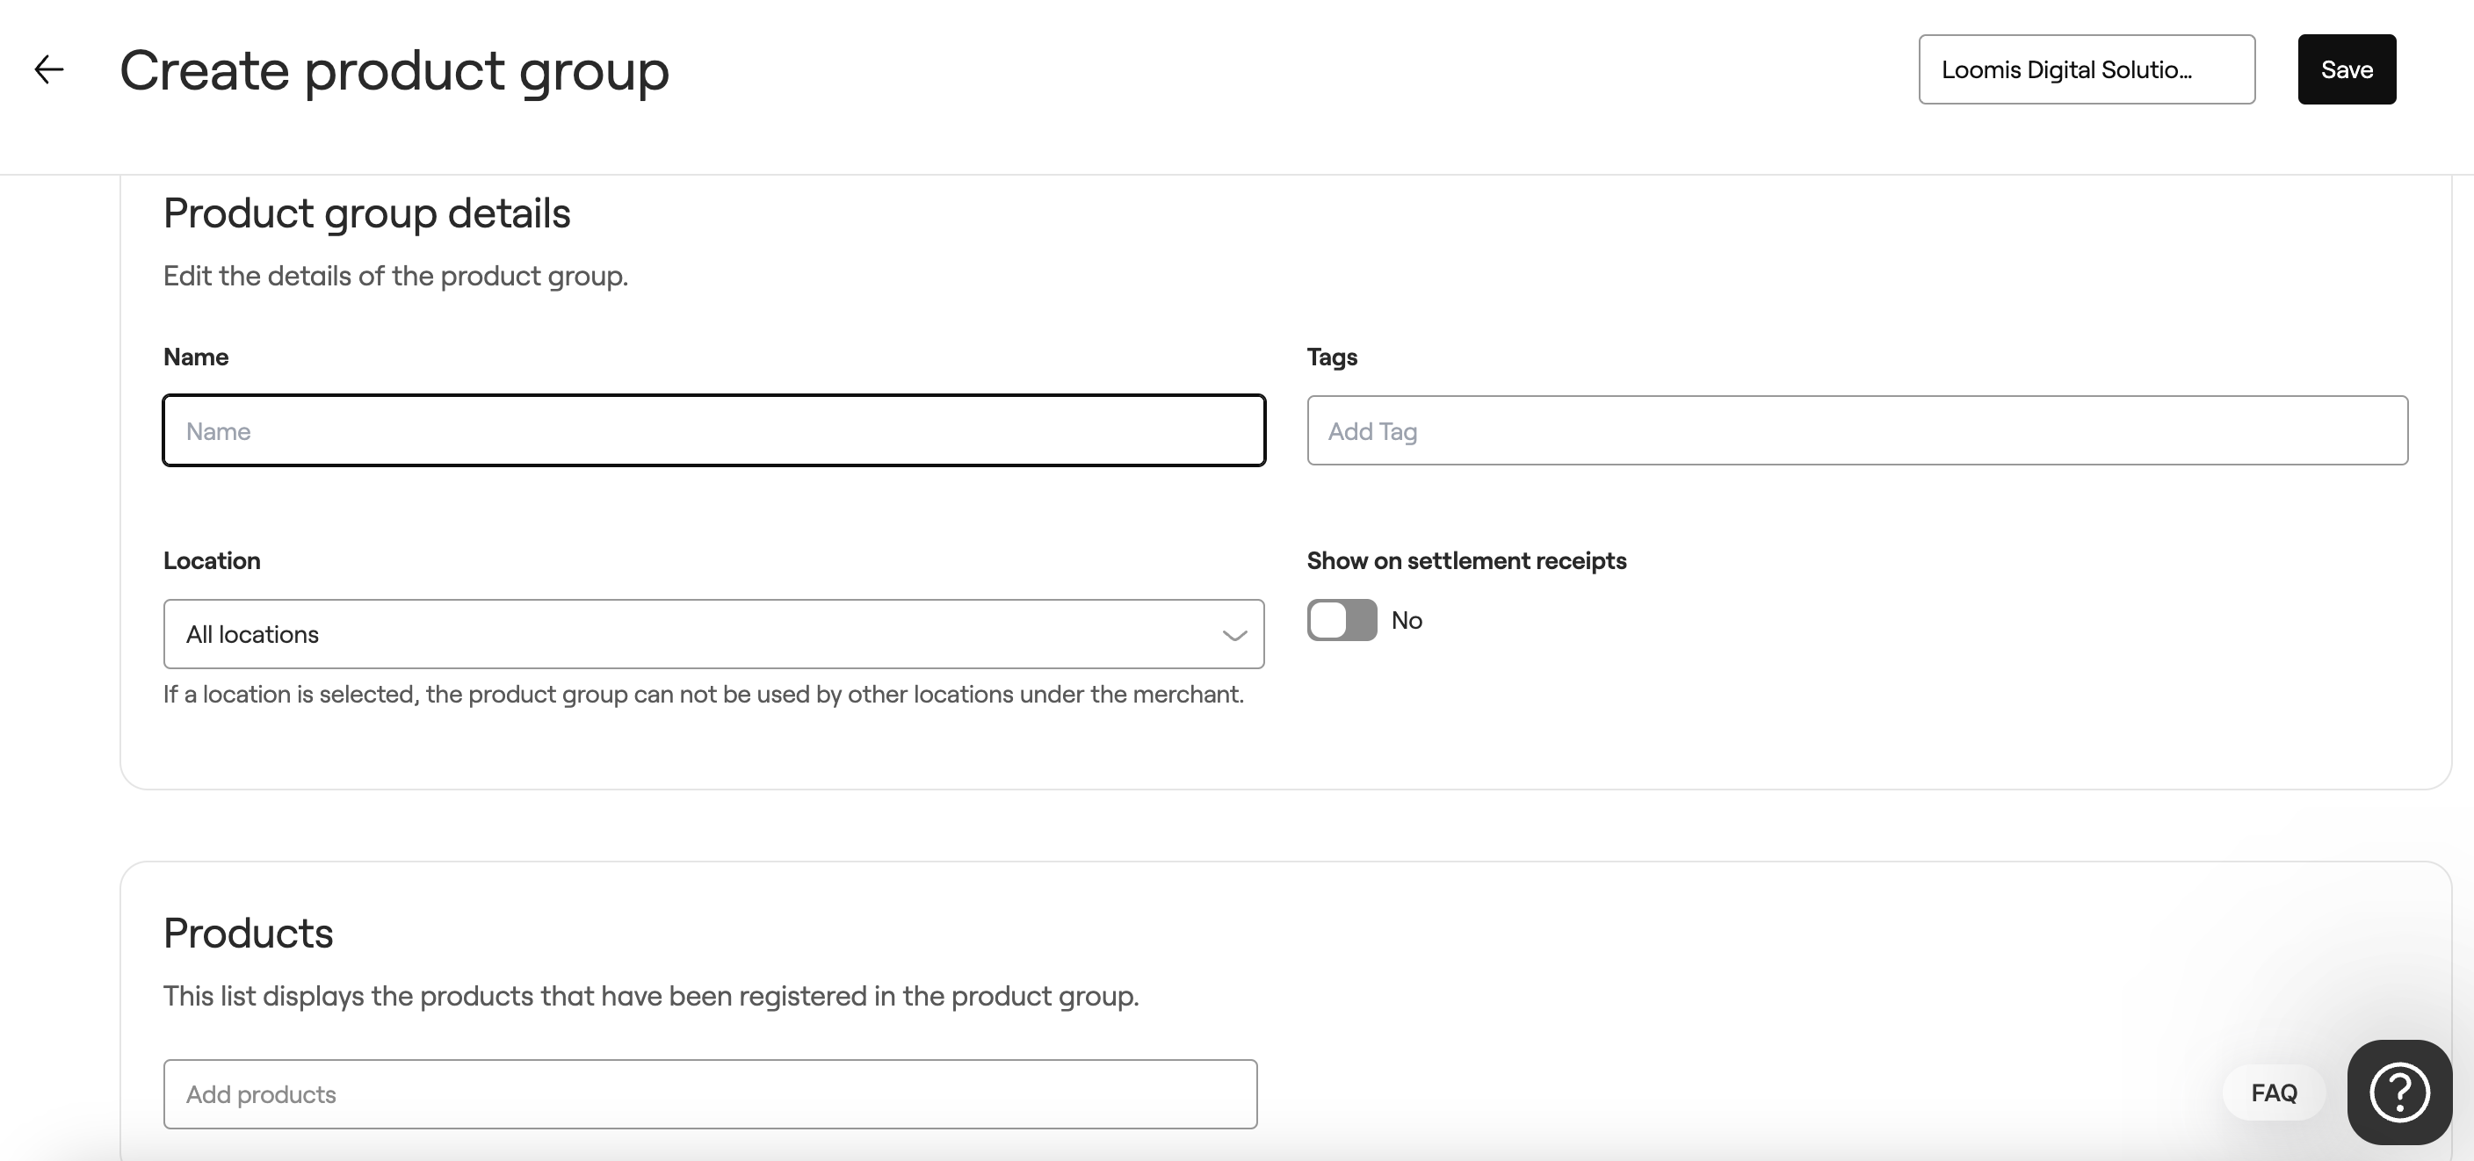The height and width of the screenshot is (1161, 2474).
Task: Click the 'Product group details' heading
Action: pos(367,213)
